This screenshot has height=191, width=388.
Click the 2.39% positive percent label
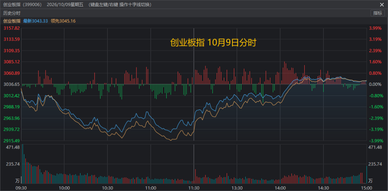click(x=375, y=51)
